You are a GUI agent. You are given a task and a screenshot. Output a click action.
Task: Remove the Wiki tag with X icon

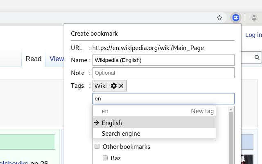click(121, 86)
